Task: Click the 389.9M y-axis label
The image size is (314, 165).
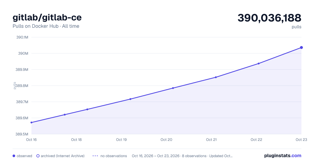Action: pos(22,70)
